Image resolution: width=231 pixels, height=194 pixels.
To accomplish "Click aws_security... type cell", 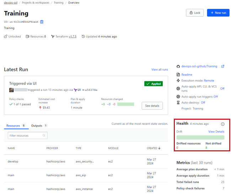I will click(85, 161).
